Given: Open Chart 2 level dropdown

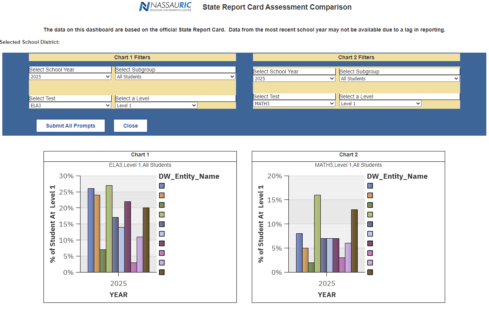Looking at the screenshot, I should 380,103.
